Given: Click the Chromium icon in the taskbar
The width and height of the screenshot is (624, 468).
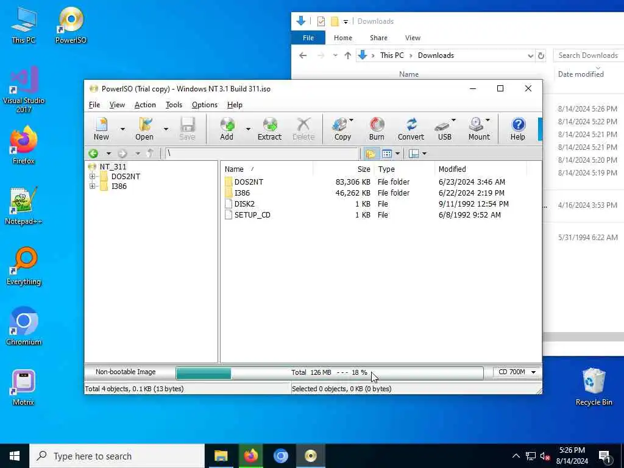Looking at the screenshot, I should click(280, 456).
